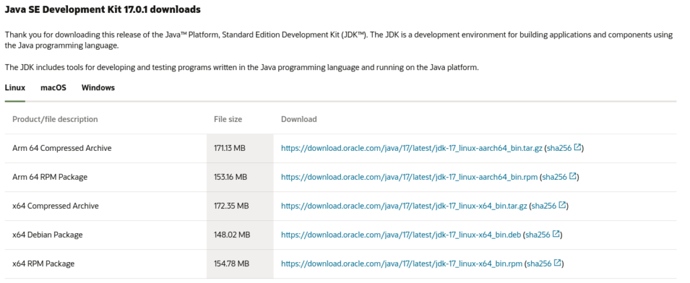Click the 'File size' column header

[x=228, y=119]
